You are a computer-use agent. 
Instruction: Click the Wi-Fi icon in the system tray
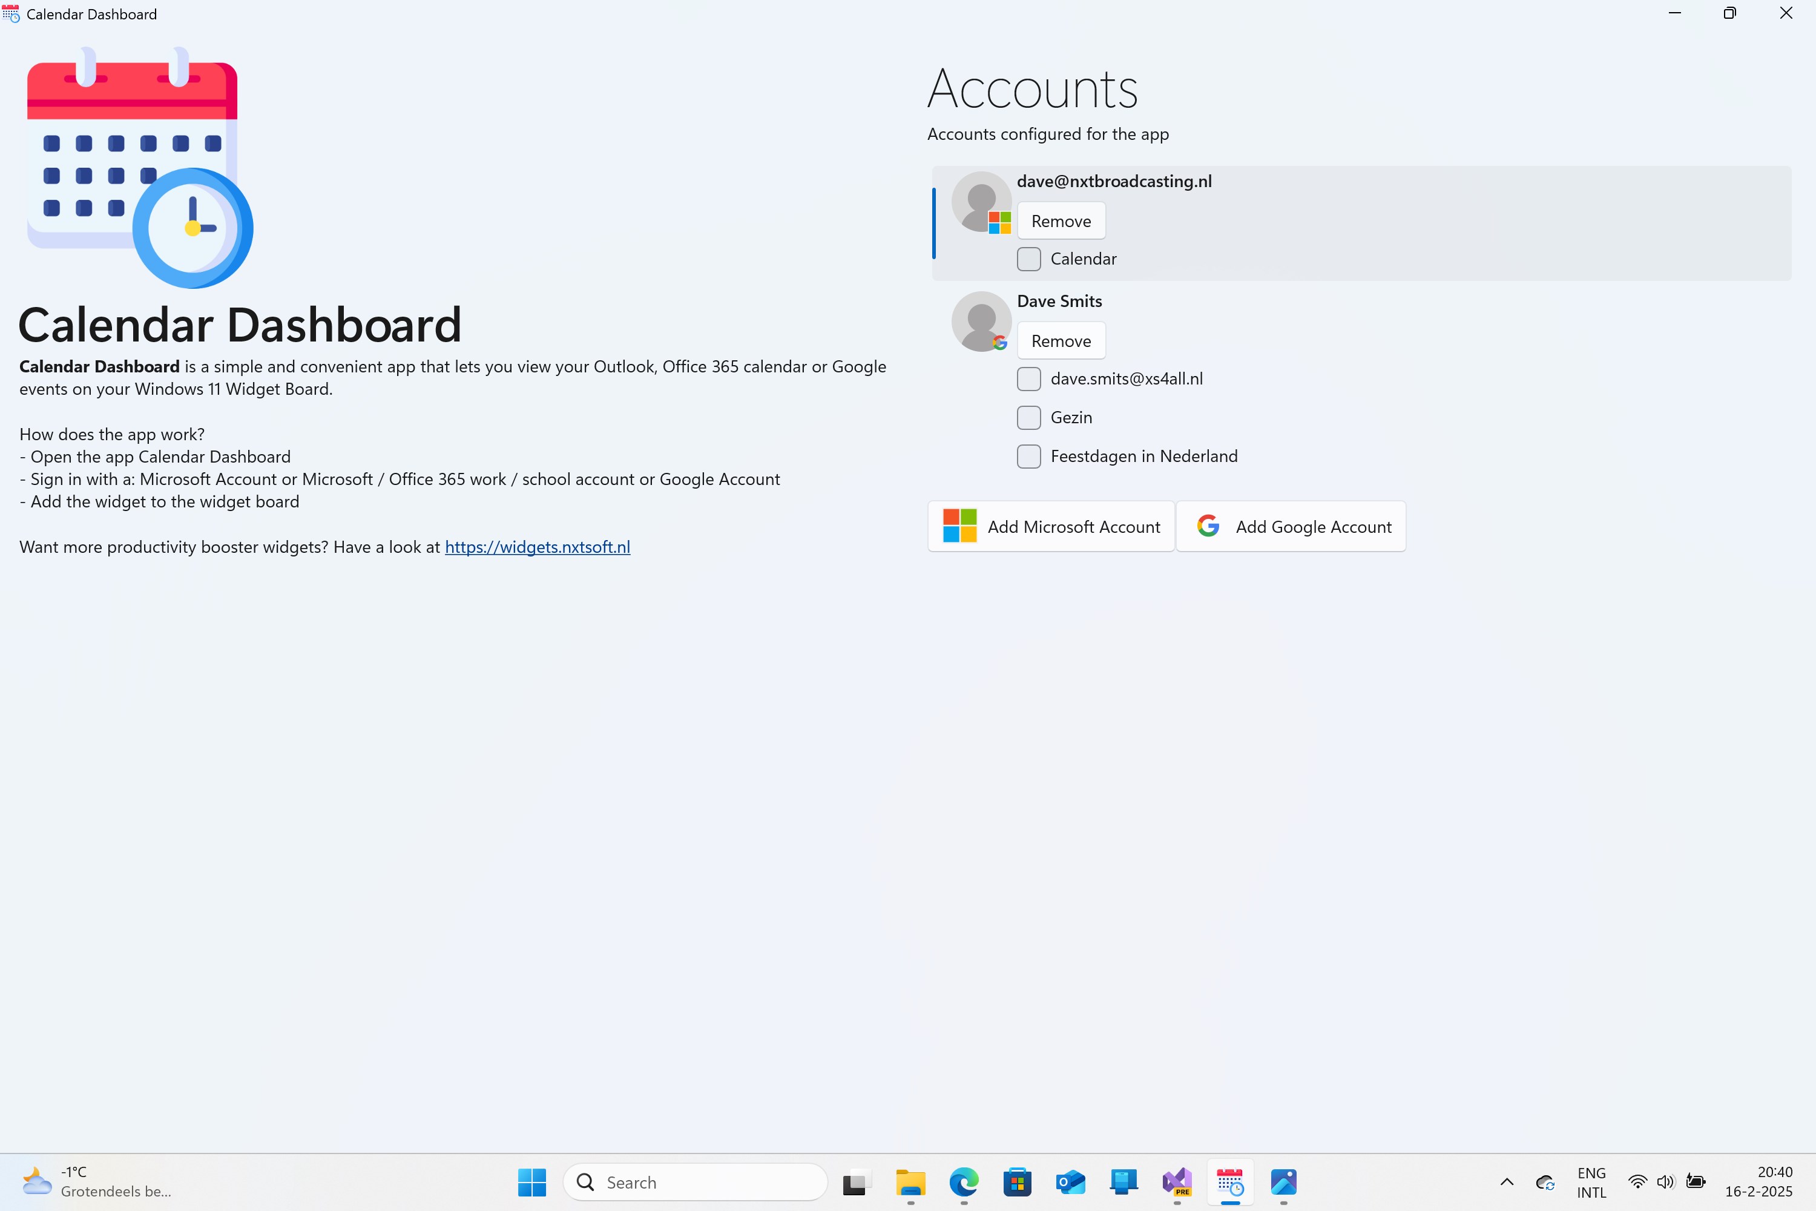click(1637, 1183)
